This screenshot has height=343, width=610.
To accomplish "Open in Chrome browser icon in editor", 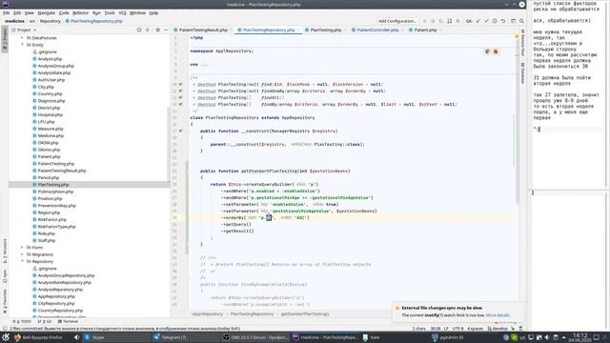I will click(487, 51).
